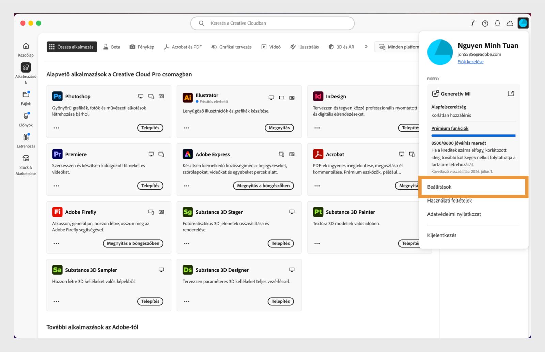Open the Létrehozás sidebar icon
This screenshot has width=545, height=352.
pyautogui.click(x=26, y=137)
